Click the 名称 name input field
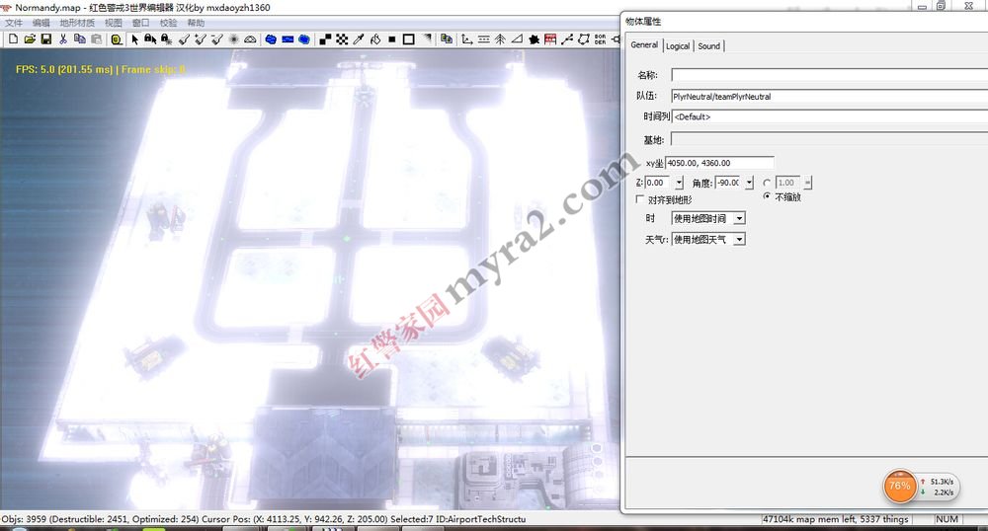Screen dimensions: 988x531 tap(829, 75)
